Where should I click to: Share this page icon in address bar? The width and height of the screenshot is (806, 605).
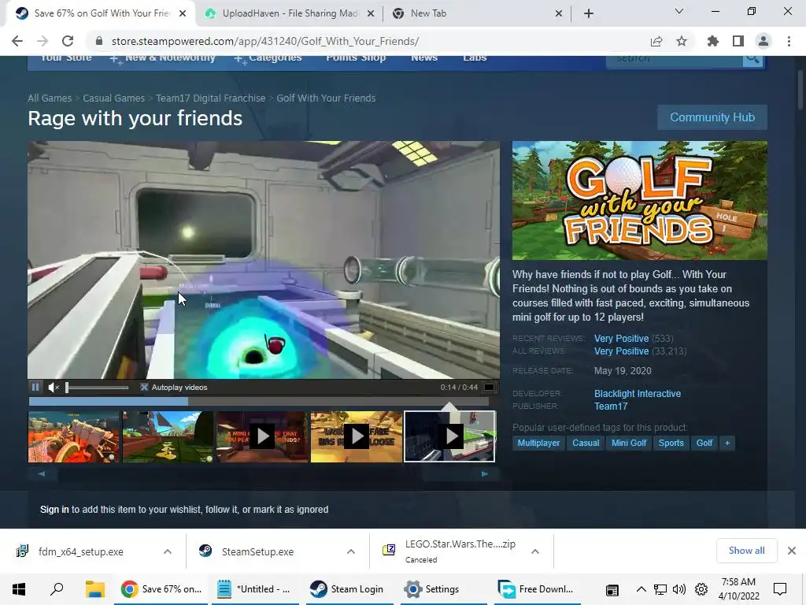click(x=656, y=41)
